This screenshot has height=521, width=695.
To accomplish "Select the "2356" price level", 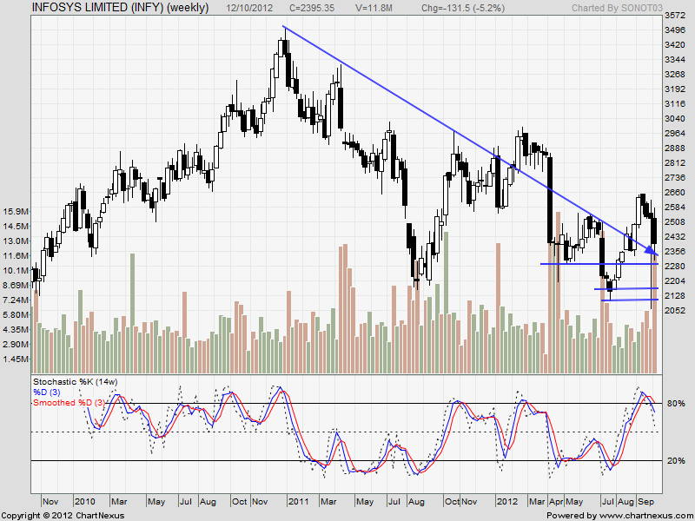I will [675, 251].
